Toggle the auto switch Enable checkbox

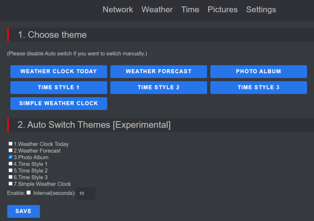[29, 193]
